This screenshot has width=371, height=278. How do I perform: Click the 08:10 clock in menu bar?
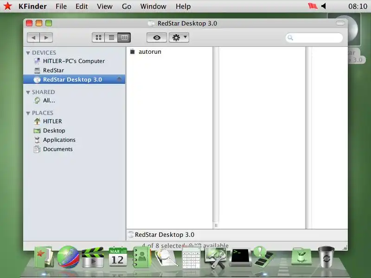358,6
